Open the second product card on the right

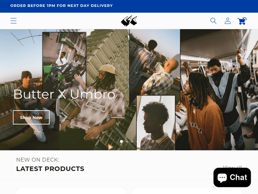click(x=187, y=191)
